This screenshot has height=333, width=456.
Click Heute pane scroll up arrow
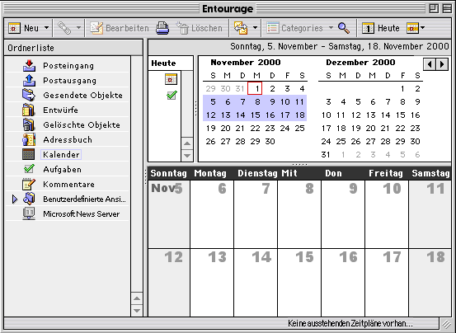187,143
